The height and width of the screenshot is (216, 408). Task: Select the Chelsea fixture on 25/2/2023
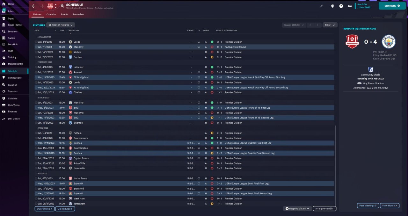pos(184,92)
